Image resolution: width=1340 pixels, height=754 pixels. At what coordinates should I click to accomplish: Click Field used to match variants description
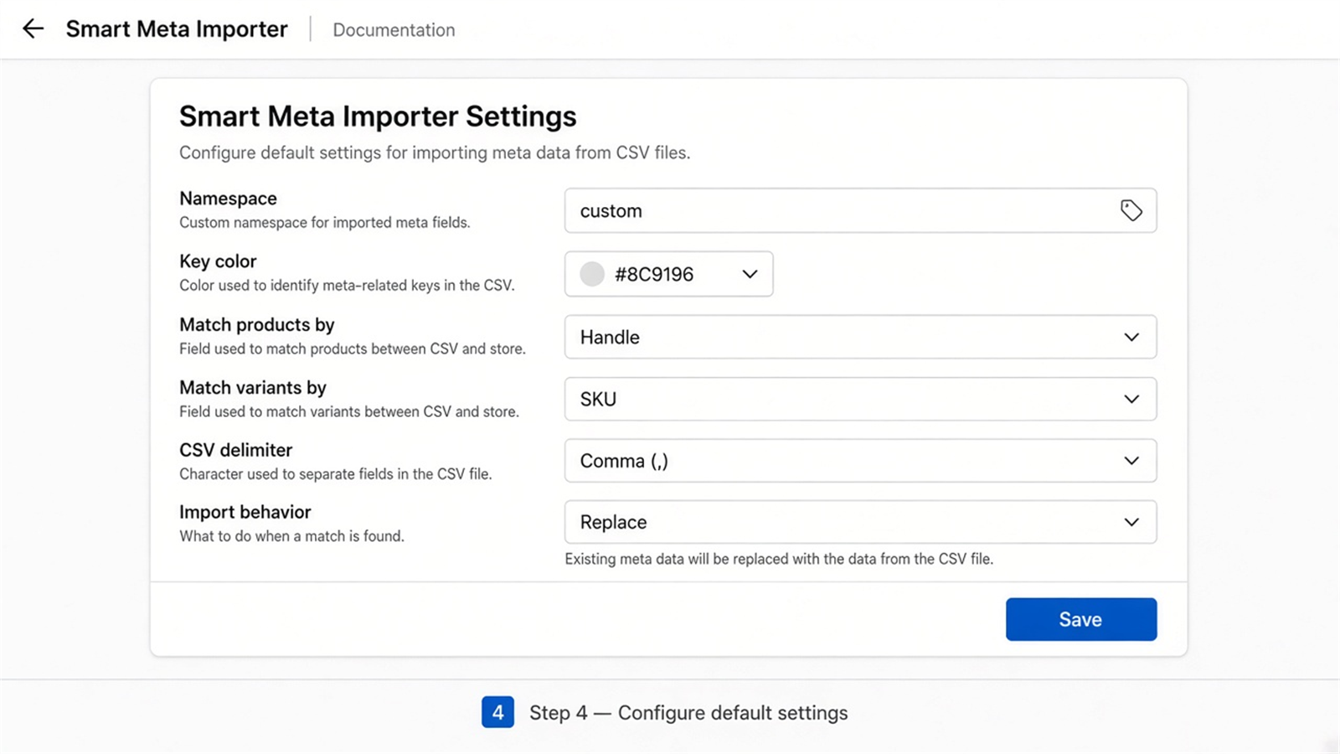(x=349, y=411)
